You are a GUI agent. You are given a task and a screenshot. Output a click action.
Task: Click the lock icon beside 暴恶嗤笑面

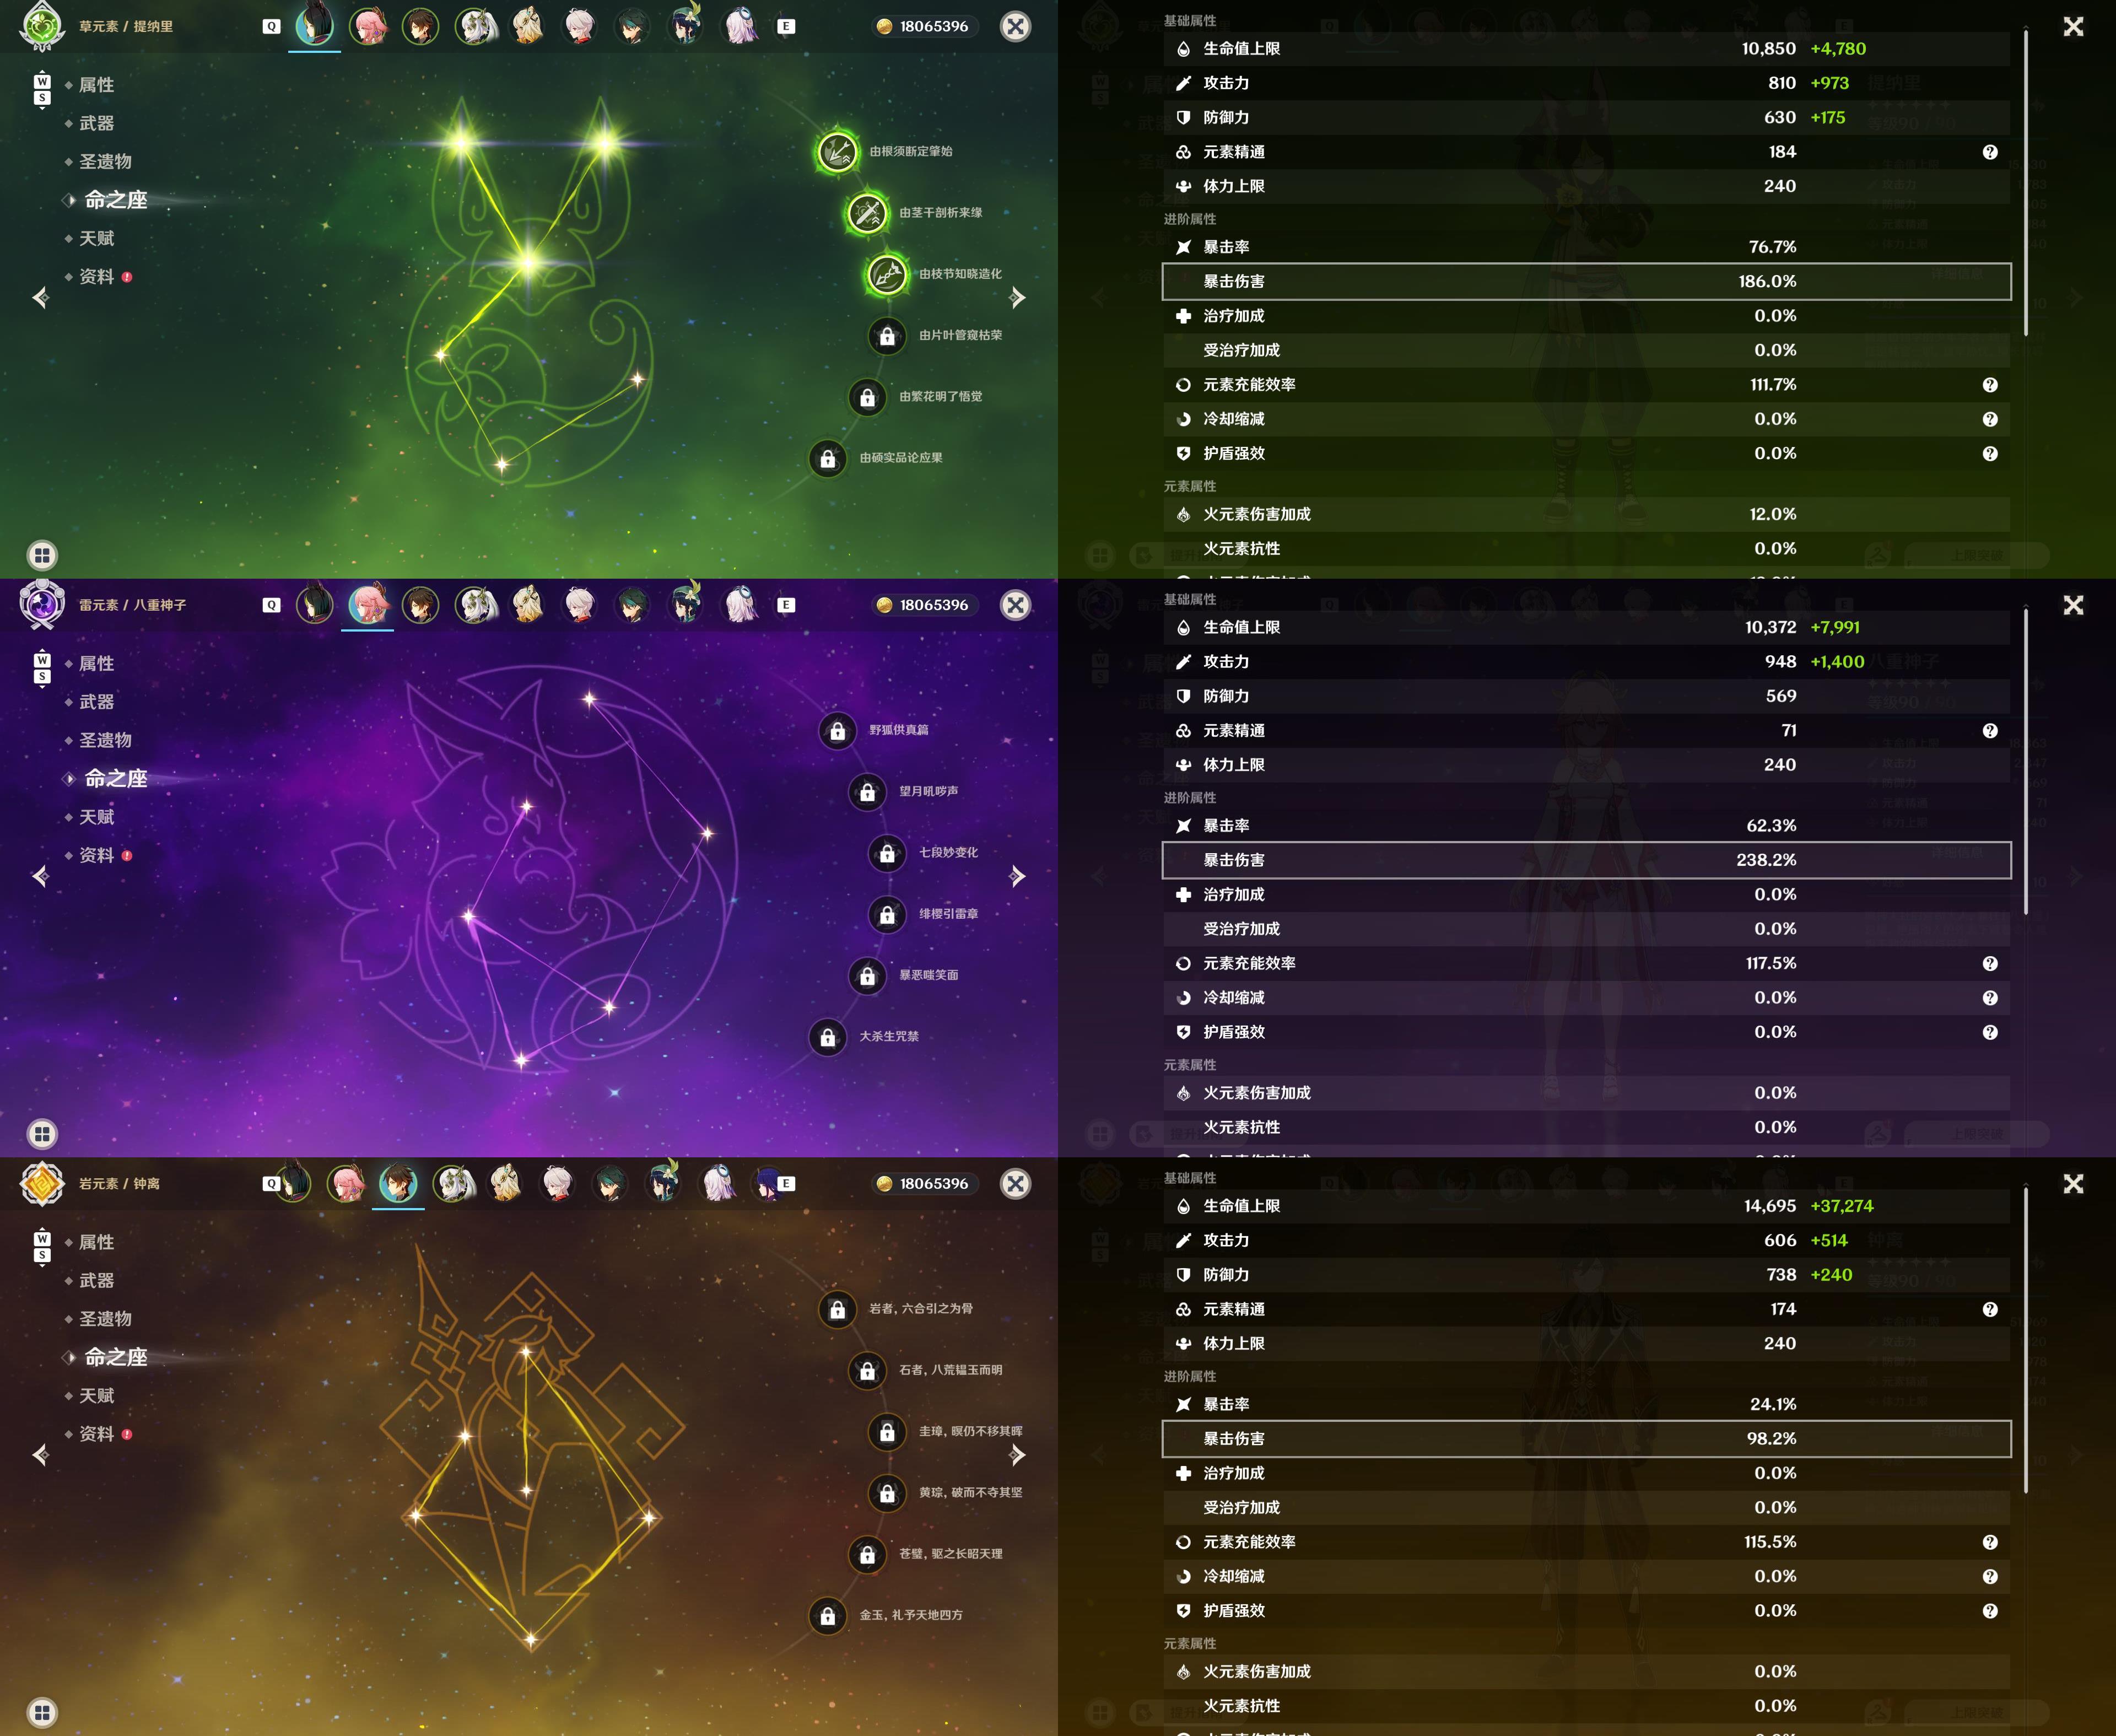867,976
